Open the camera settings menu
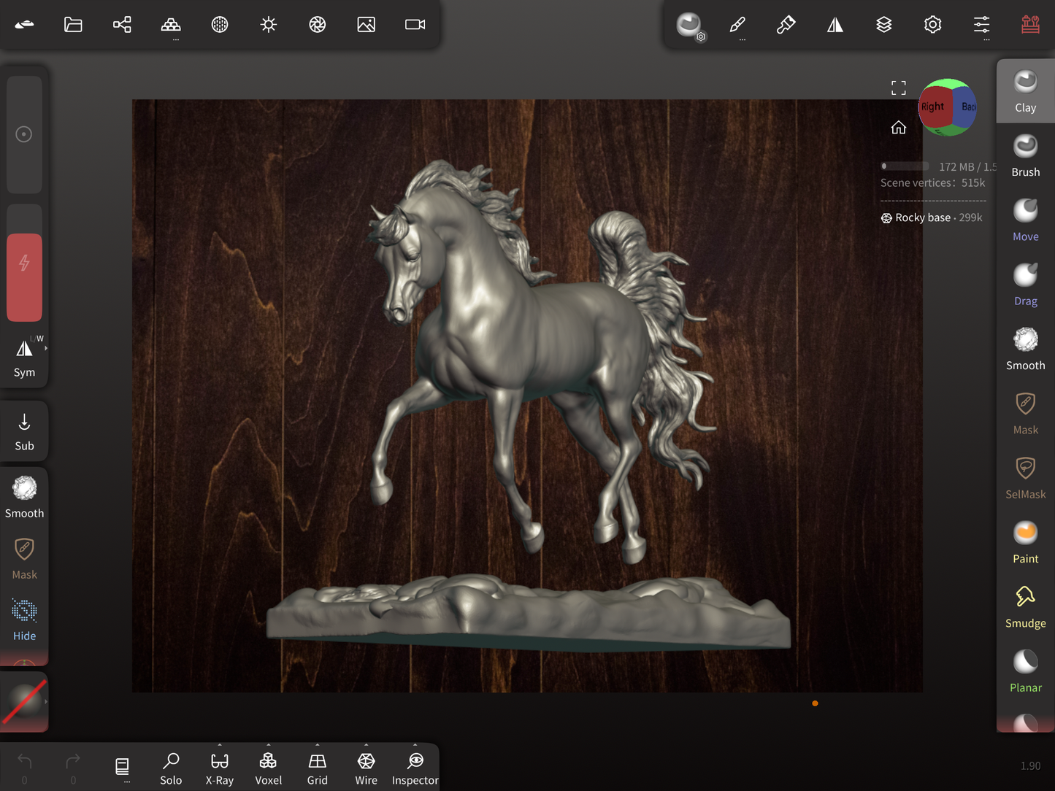1055x791 pixels. coord(415,25)
